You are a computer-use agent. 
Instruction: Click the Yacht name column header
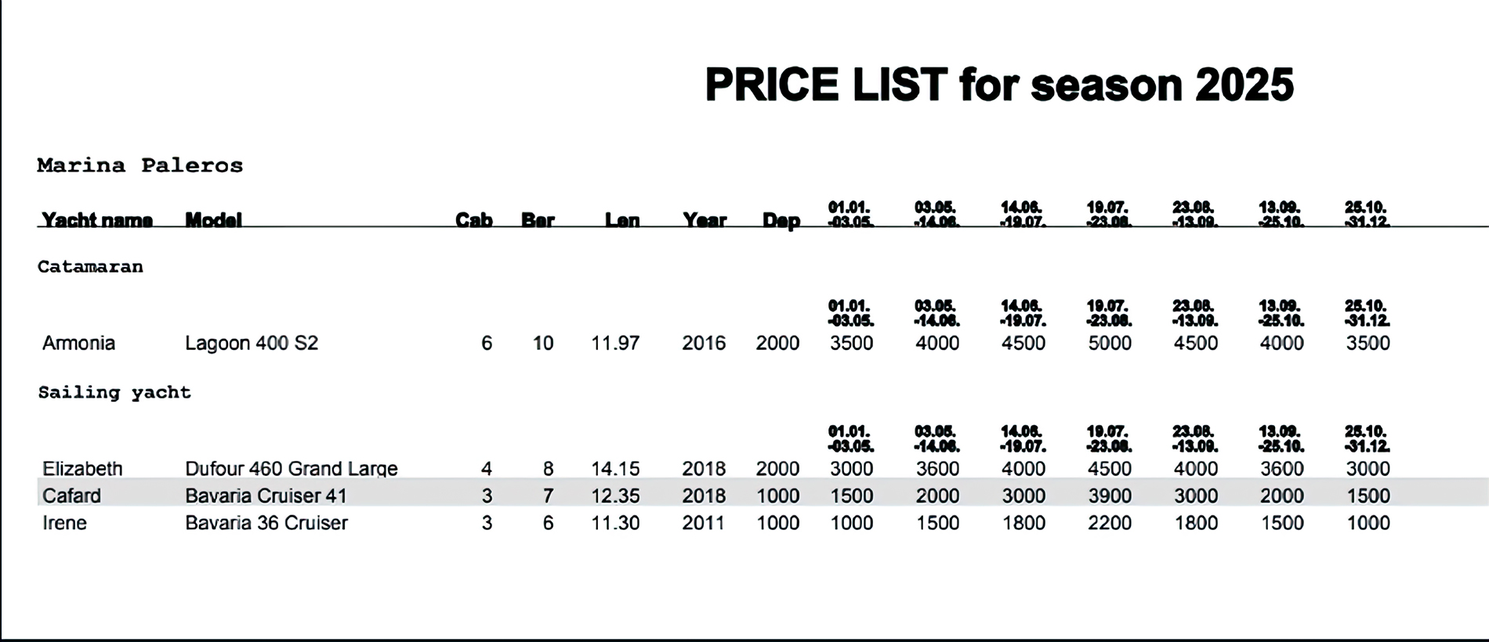(x=97, y=220)
